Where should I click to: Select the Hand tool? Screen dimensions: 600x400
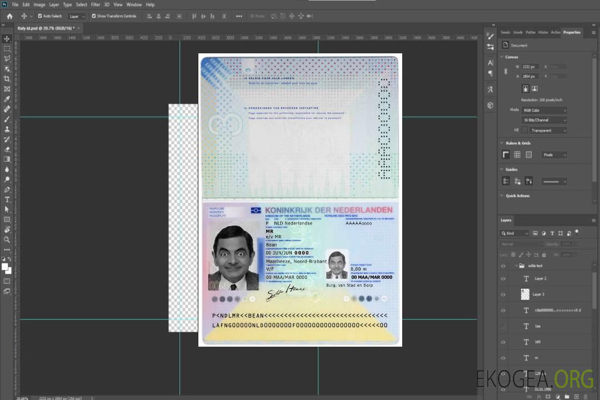coord(7,229)
